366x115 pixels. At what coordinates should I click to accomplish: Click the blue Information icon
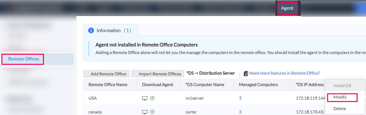point(91,31)
